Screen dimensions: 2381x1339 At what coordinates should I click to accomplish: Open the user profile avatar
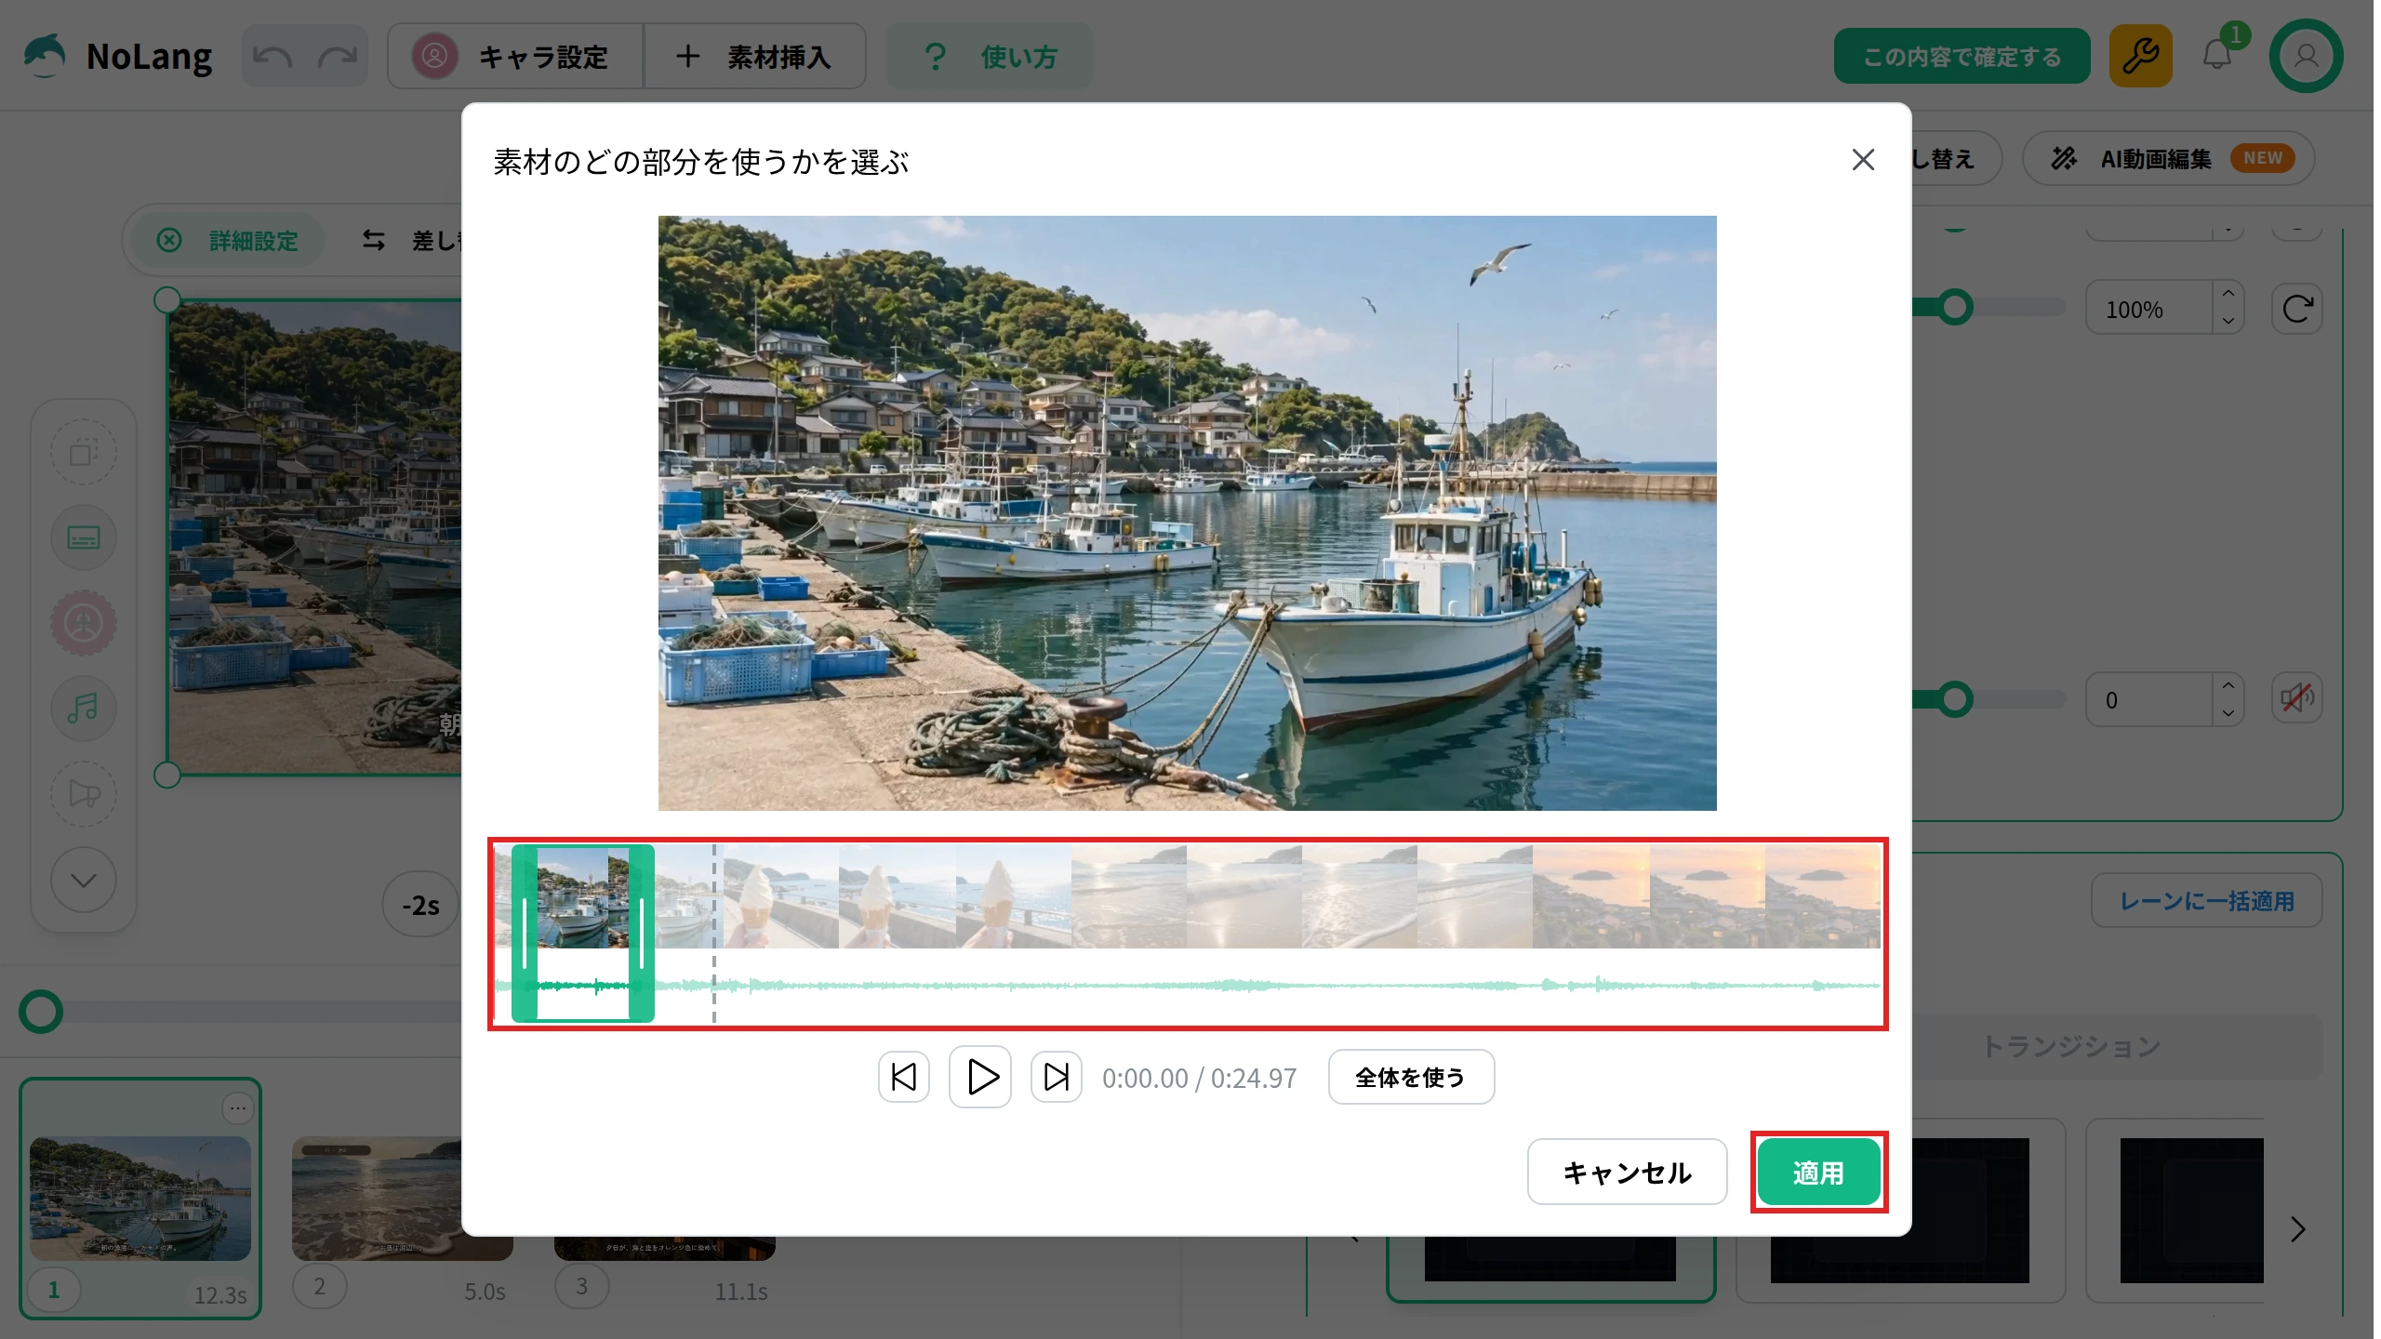click(2306, 57)
